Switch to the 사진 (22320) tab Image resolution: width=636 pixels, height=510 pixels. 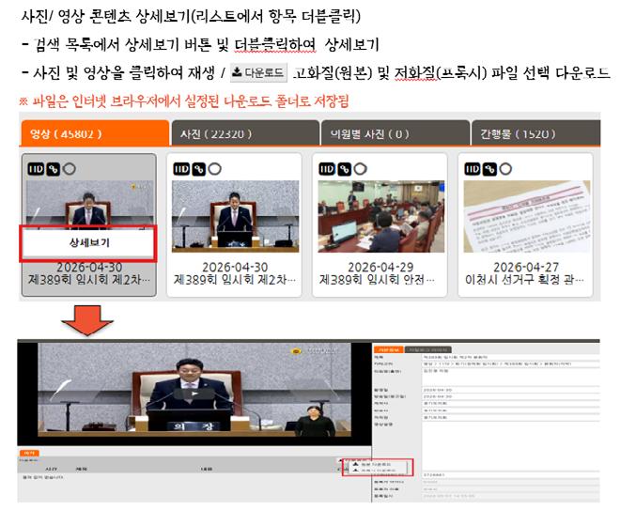pyautogui.click(x=245, y=133)
